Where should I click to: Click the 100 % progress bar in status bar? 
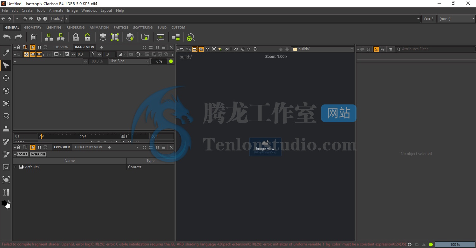(455, 245)
